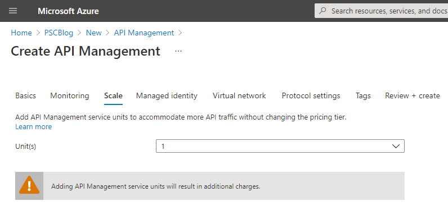Click the Add API Management service units description
The height and width of the screenshot is (210, 448).
coord(181,117)
